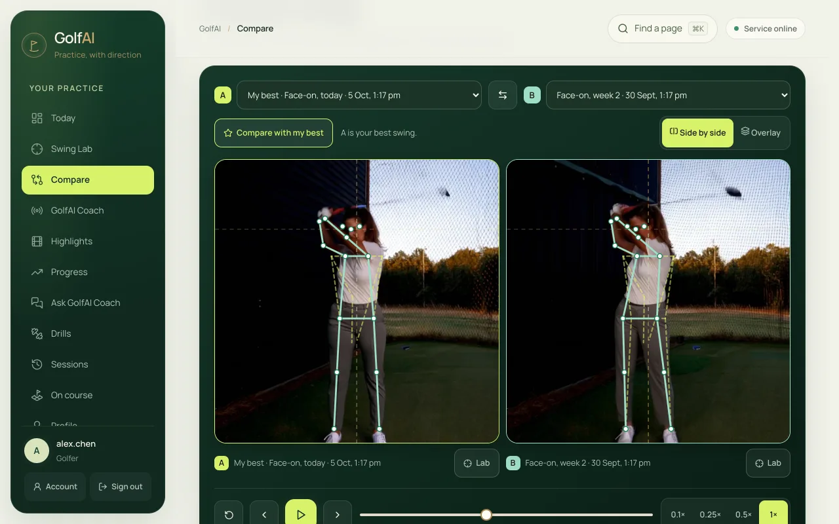The image size is (839, 524).
Task: Play both swings
Action: (x=301, y=515)
